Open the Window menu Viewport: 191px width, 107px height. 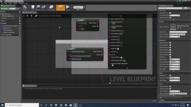pos(21,4)
